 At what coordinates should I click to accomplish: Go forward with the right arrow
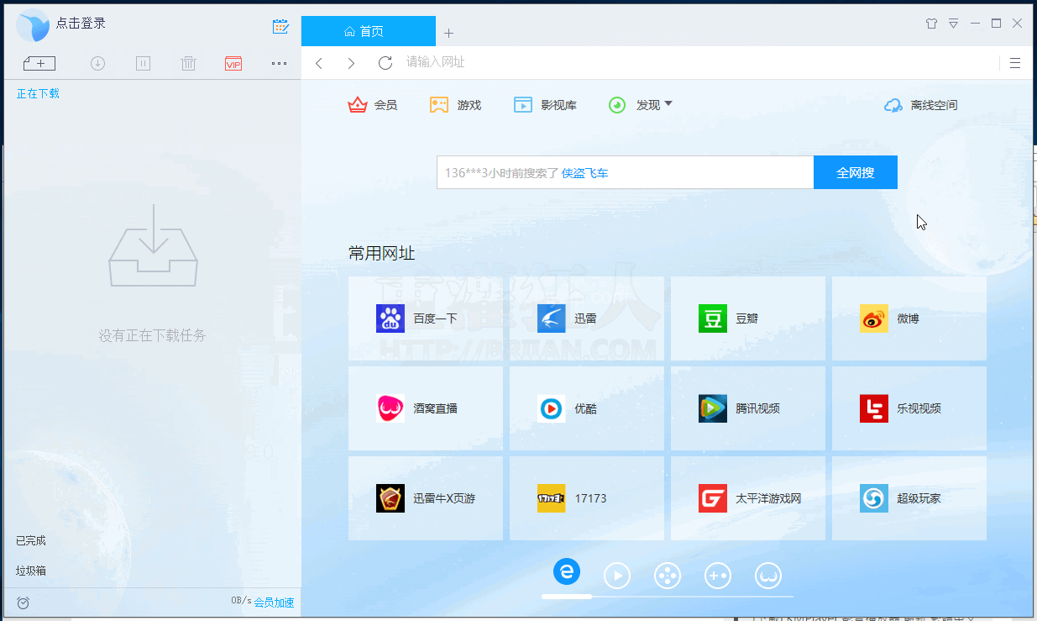click(351, 63)
